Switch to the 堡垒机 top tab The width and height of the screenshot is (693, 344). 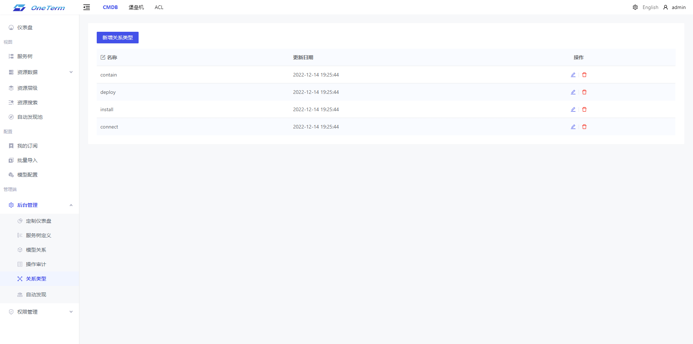[x=136, y=7]
